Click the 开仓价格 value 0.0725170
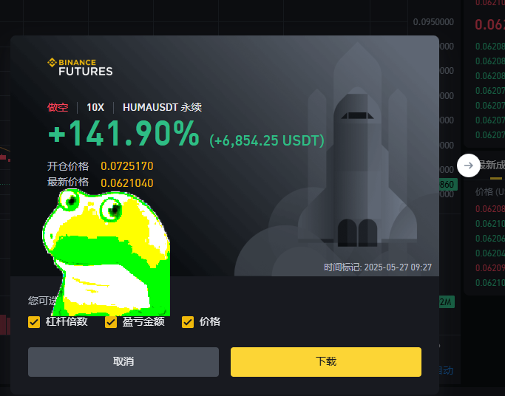 click(x=127, y=166)
